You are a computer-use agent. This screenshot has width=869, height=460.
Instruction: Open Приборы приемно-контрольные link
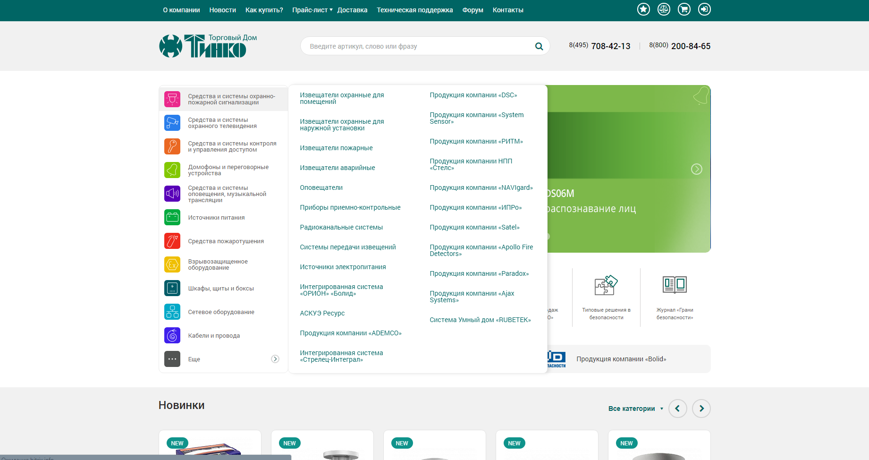pos(350,207)
